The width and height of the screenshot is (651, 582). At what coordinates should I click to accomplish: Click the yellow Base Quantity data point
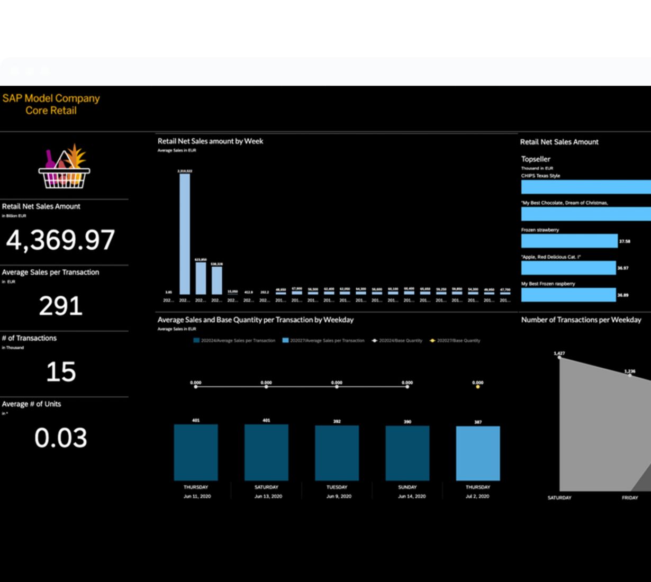coord(478,387)
